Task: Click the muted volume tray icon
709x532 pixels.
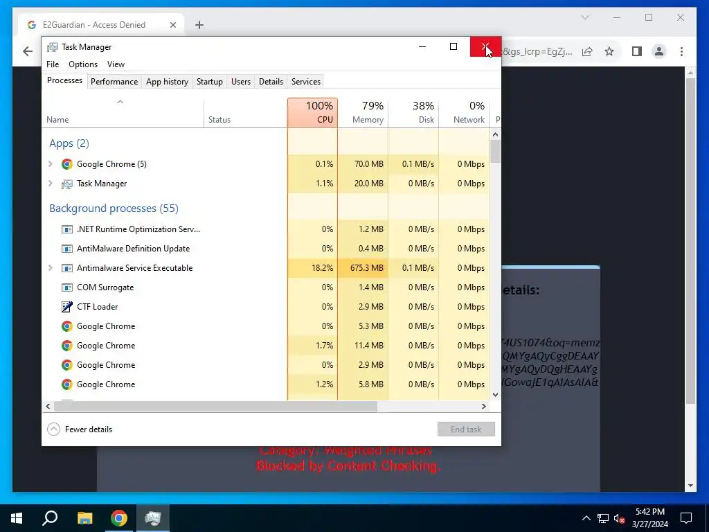Action: coord(620,518)
